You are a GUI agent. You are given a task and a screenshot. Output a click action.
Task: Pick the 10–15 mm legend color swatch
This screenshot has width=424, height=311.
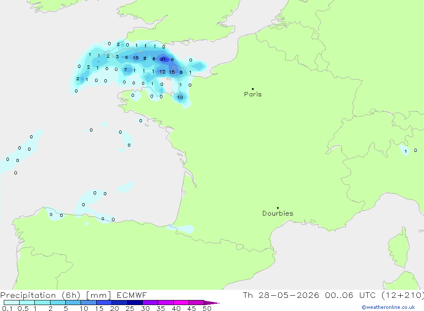[x=89, y=303]
